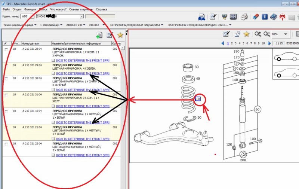This screenshot has width=299, height=189.
Task: Open notes icon in parts list panel
Action: pos(110,35)
